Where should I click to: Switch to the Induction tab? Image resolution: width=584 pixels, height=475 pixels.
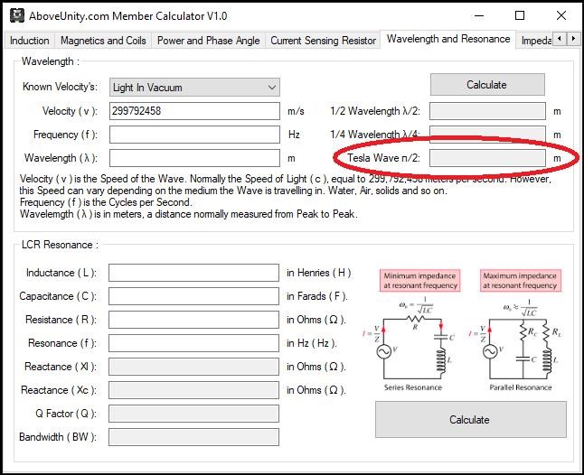(x=30, y=40)
